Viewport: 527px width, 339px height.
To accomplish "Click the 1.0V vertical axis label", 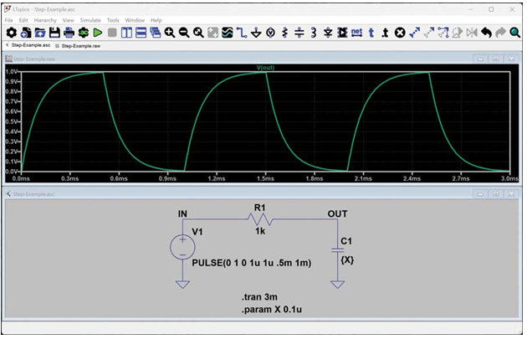I will (x=12, y=72).
